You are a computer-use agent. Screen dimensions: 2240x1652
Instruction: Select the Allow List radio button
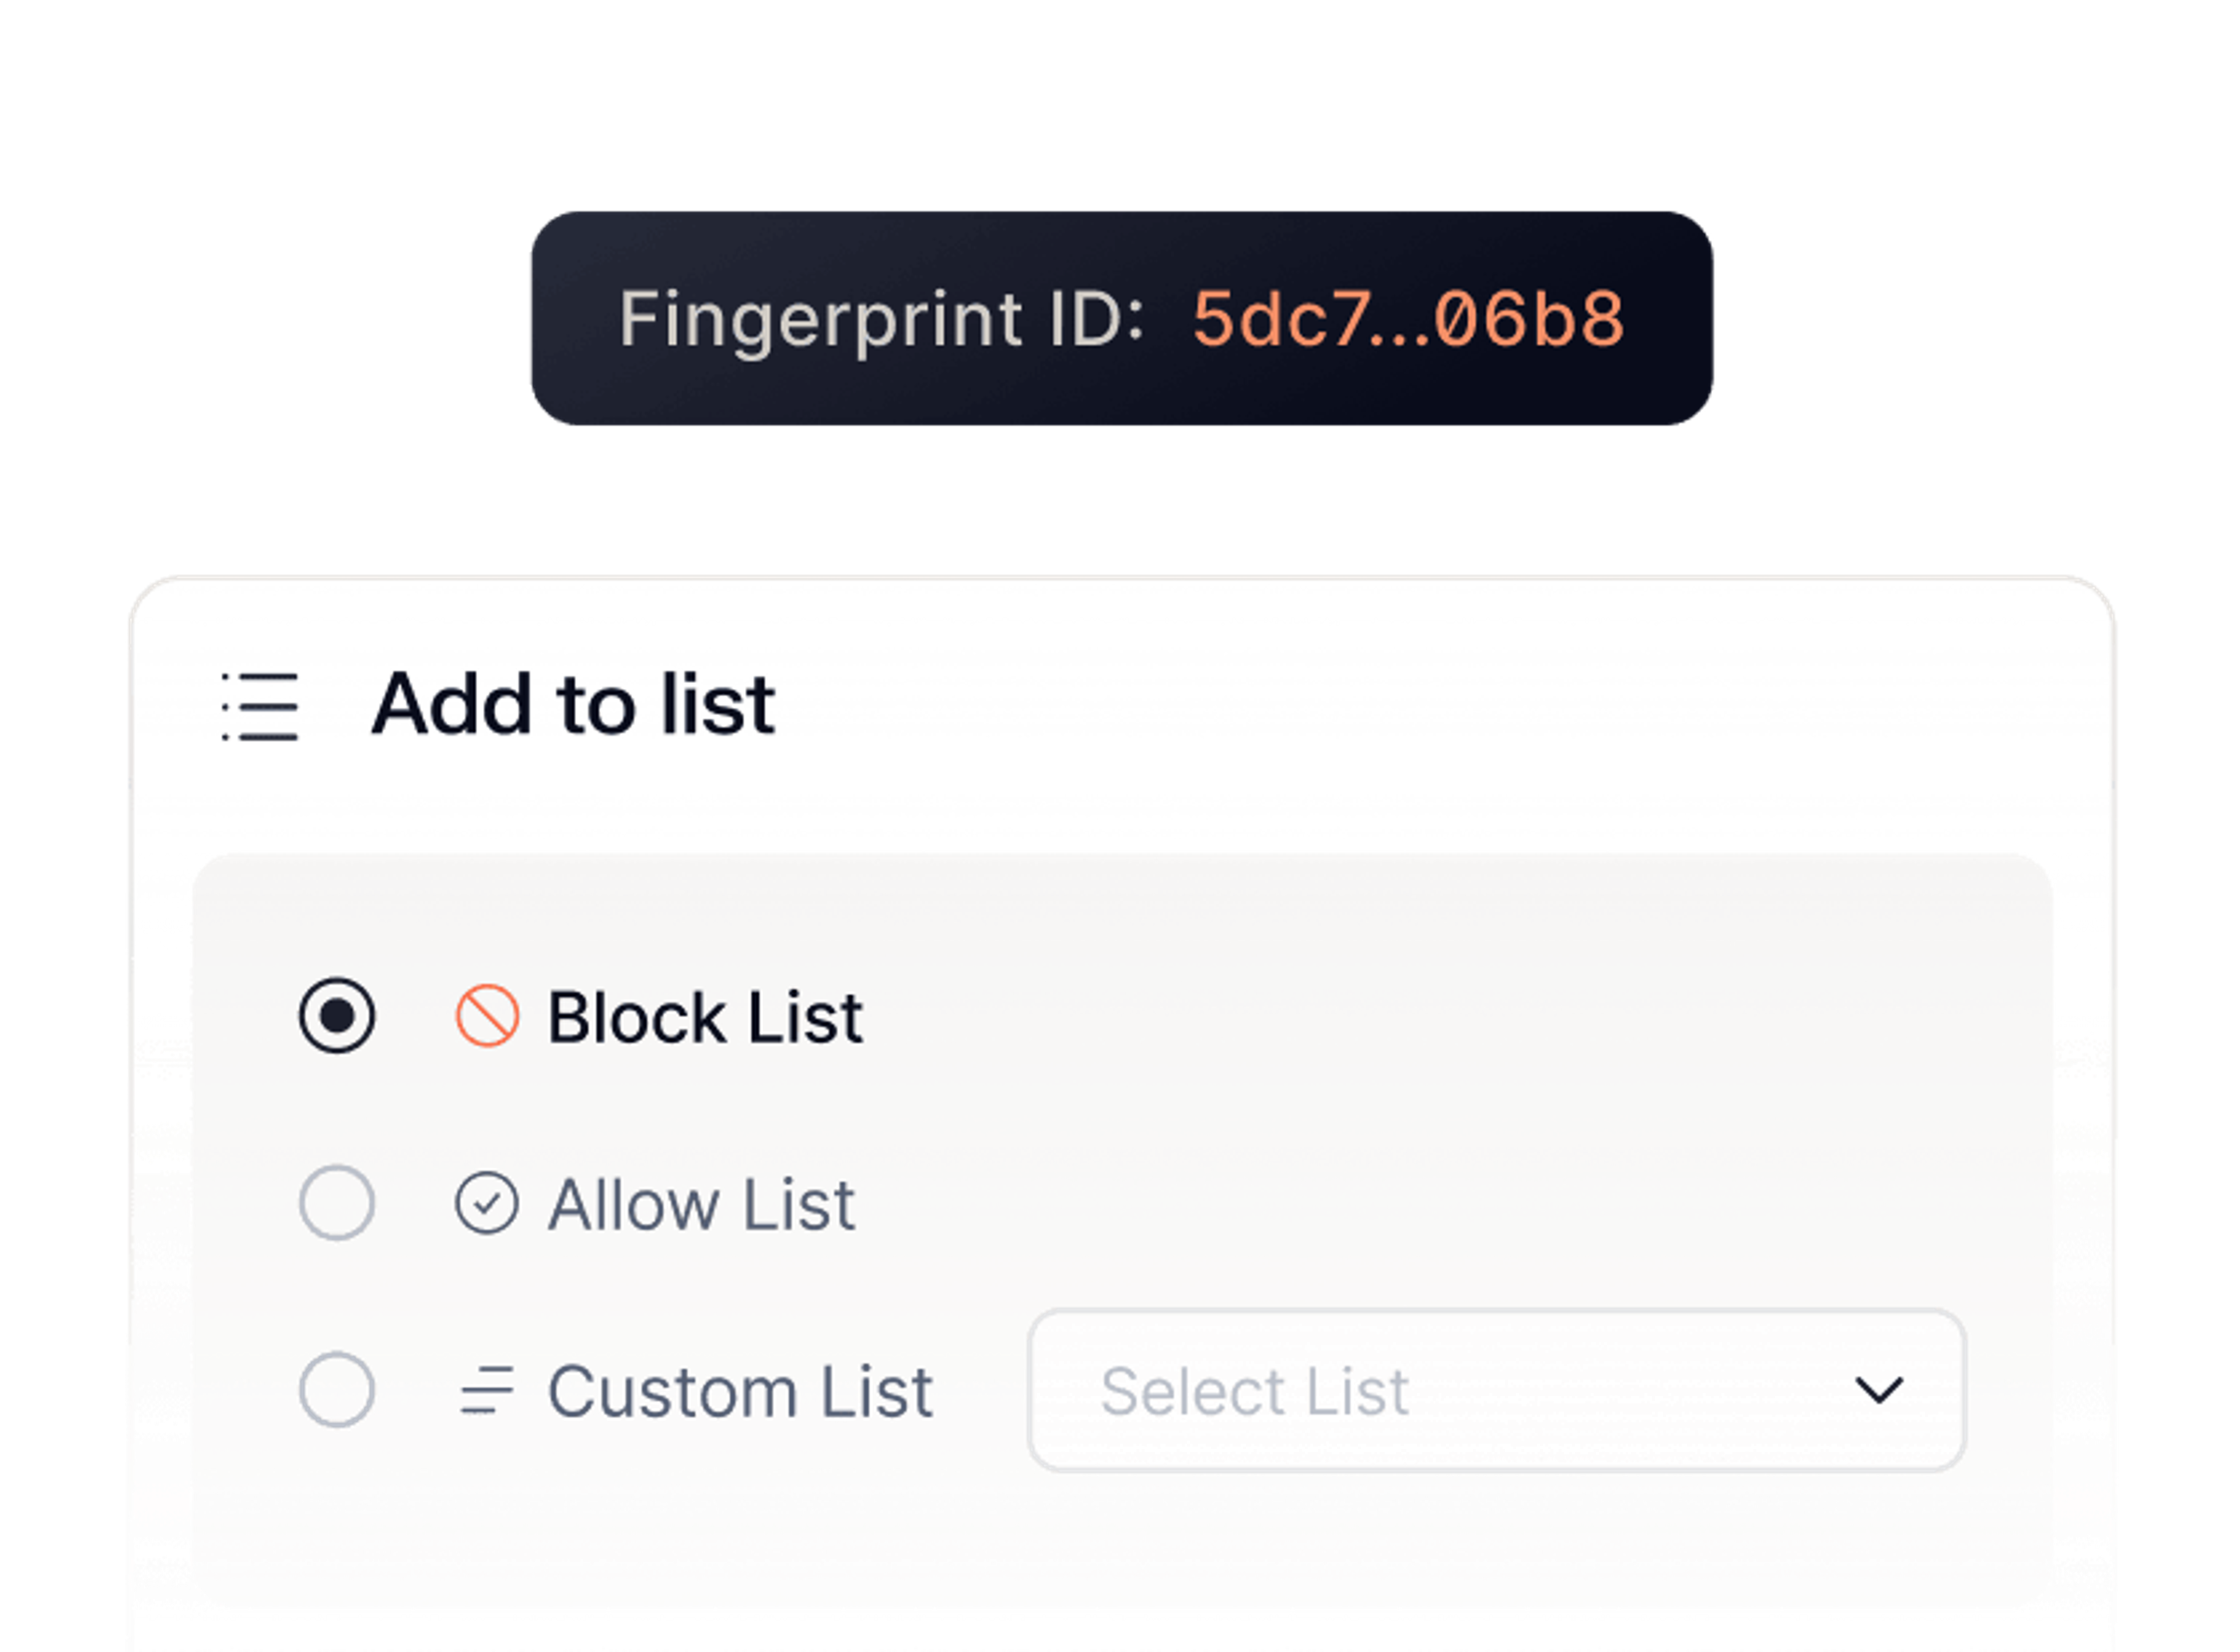pyautogui.click(x=337, y=1203)
